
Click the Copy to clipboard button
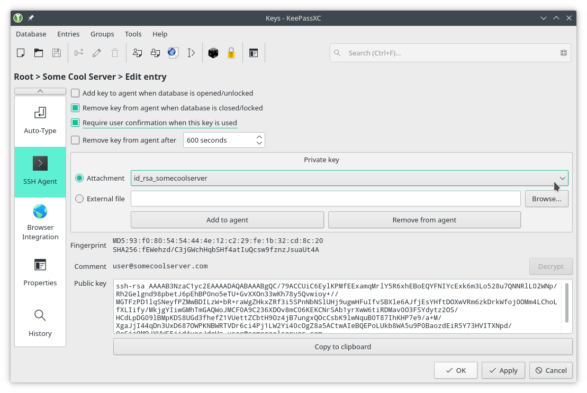click(342, 347)
